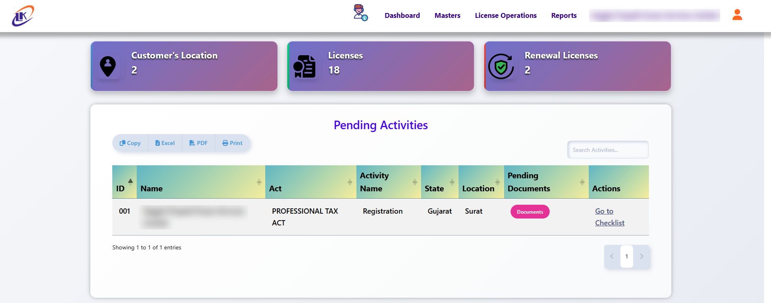
Task: Follow the Go to Checklist link
Action: click(609, 217)
